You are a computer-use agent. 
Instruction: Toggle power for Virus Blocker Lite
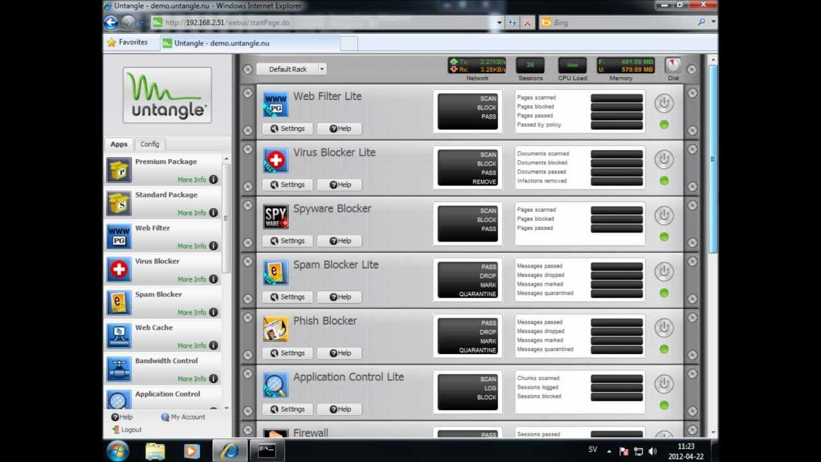(664, 159)
